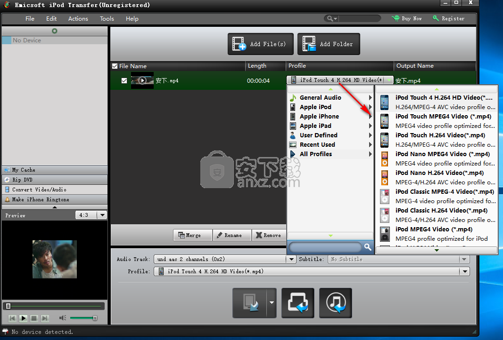Open the Tools menu
Screen dimensions: 503x340
107,18
